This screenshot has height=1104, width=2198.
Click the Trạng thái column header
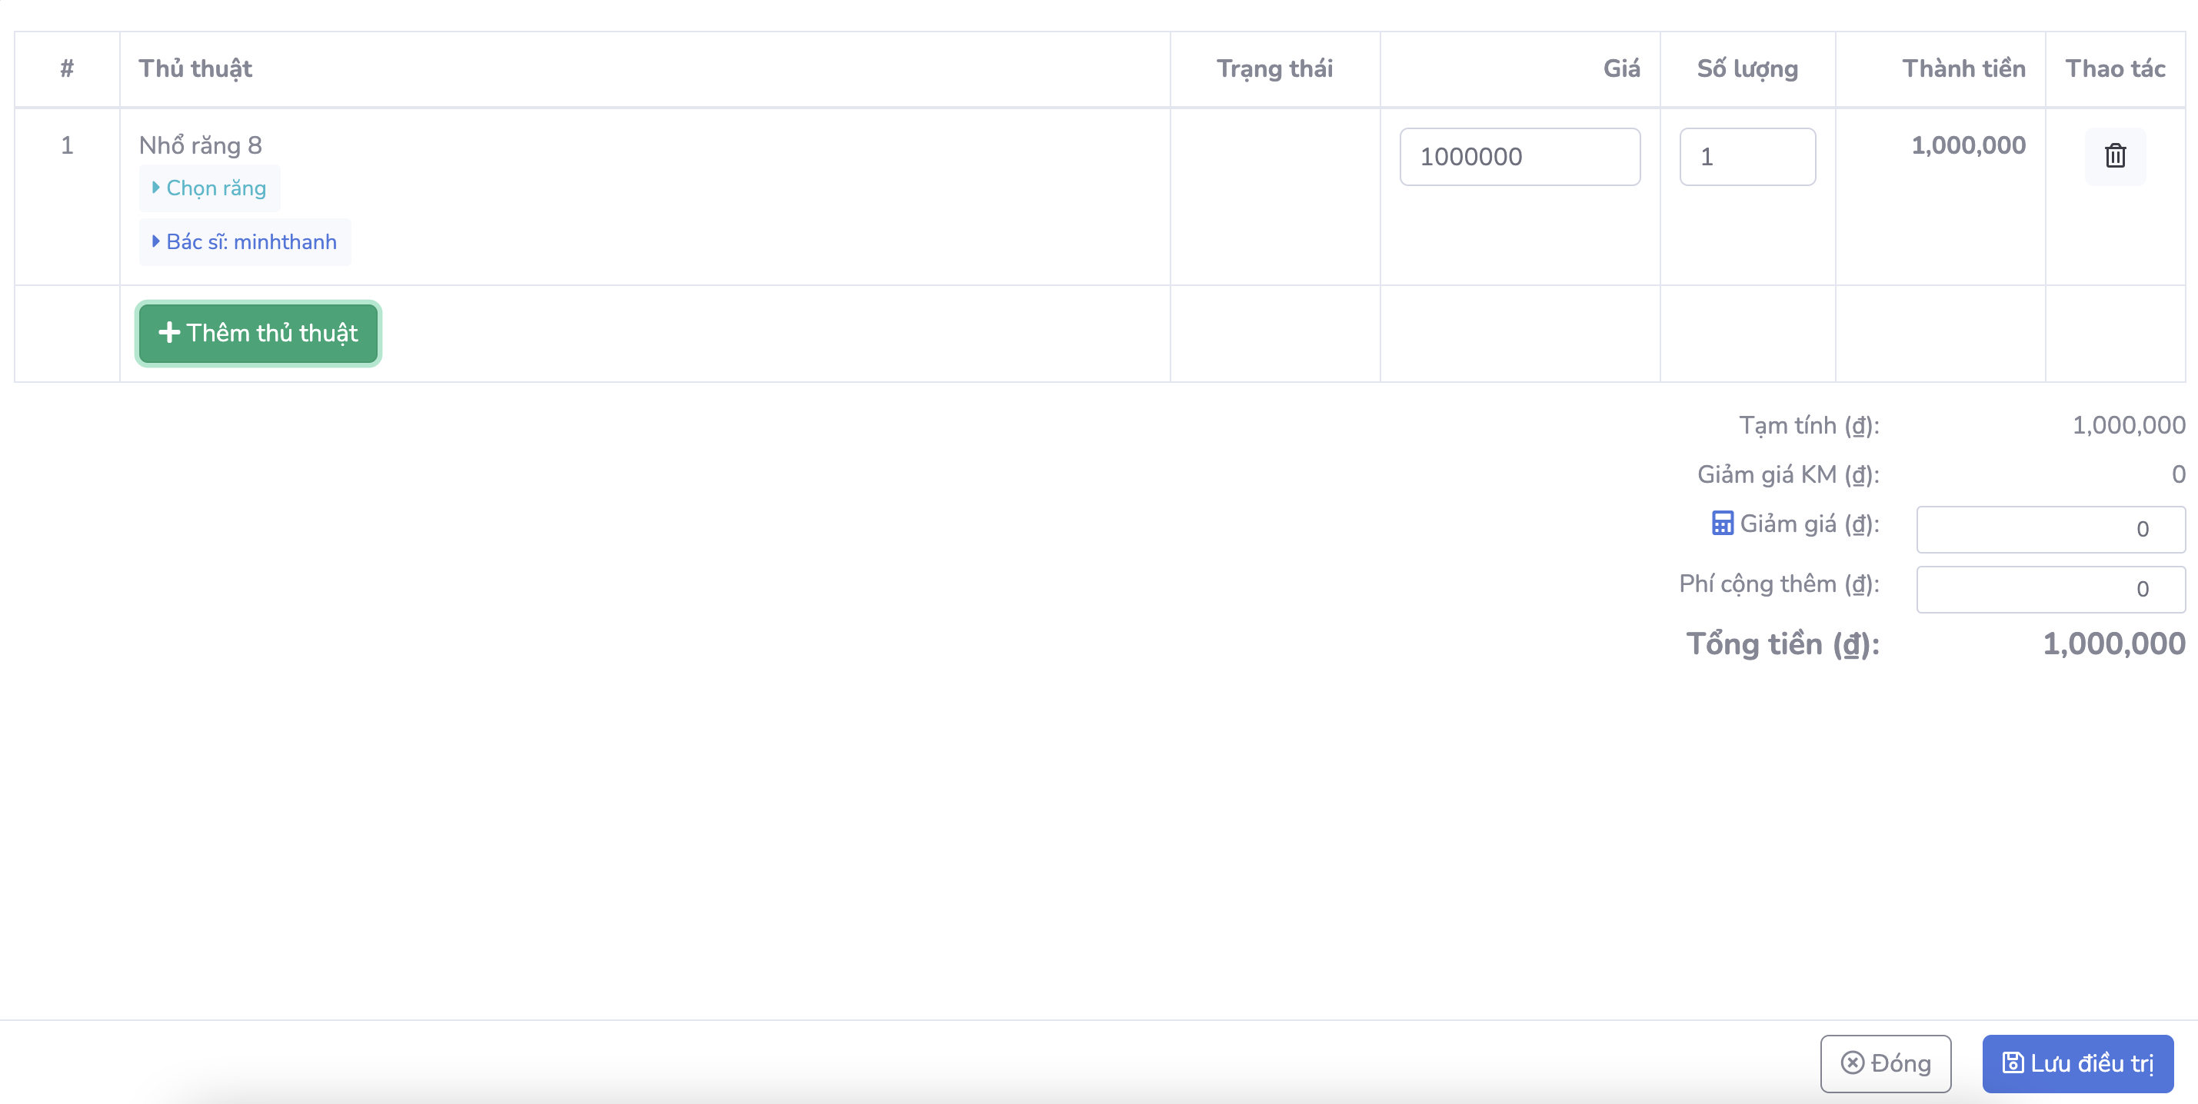click(x=1274, y=68)
